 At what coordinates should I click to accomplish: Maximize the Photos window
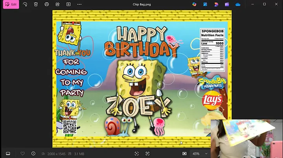tap(265, 4)
